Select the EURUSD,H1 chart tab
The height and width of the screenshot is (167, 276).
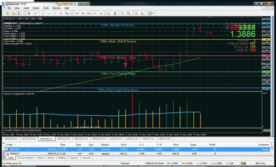tap(47, 139)
